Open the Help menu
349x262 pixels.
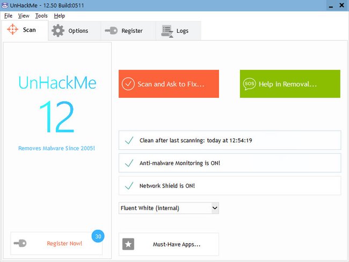(60, 16)
